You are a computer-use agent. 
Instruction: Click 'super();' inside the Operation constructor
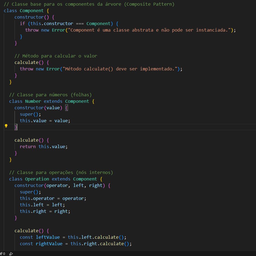point(30,192)
